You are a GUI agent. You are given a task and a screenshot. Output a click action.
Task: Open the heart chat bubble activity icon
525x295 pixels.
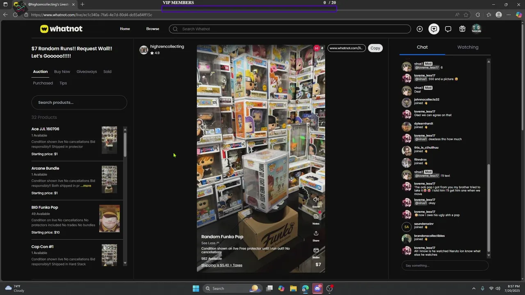point(434,29)
